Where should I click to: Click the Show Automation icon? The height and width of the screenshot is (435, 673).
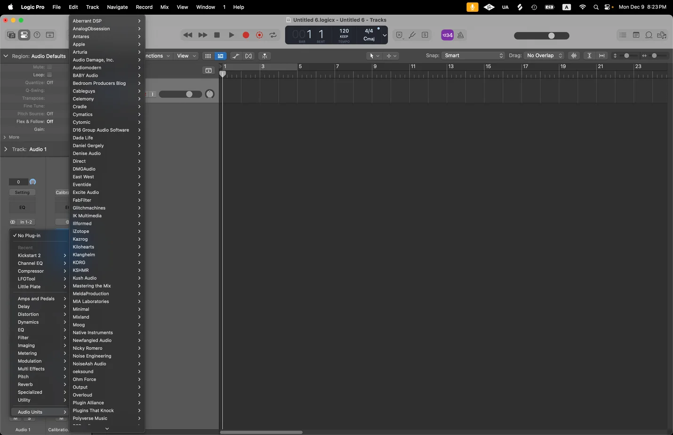point(236,56)
